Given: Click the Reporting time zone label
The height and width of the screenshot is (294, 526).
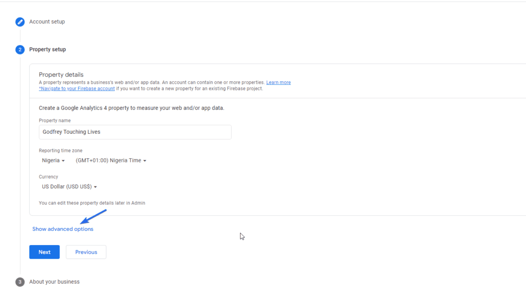Looking at the screenshot, I should [x=60, y=151].
